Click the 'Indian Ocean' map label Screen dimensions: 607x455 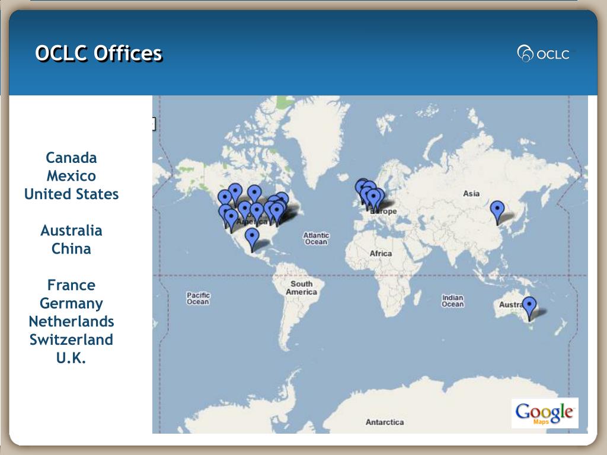452,300
